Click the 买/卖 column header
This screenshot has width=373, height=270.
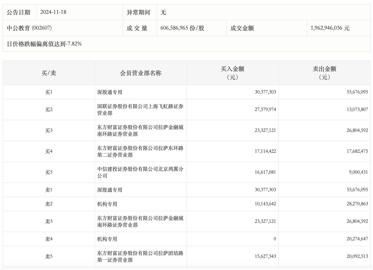49,73
